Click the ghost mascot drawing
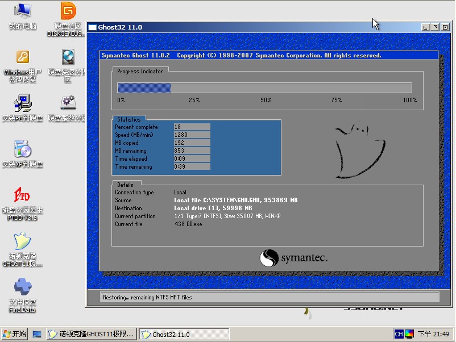This screenshot has width=456, height=342. 360,149
